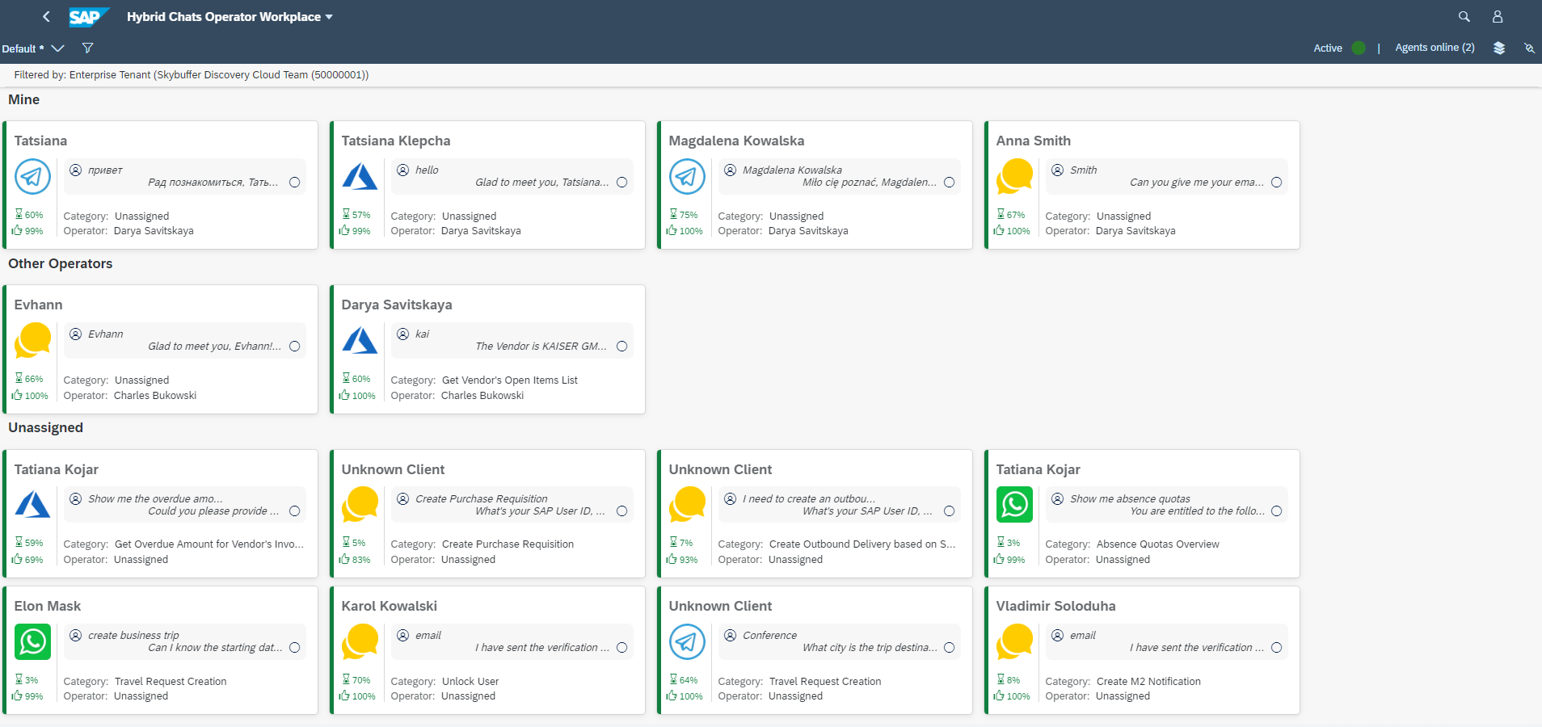The width and height of the screenshot is (1542, 727).
Task: Click 'Absence Quotas Overview' category text
Action: coord(1157,544)
